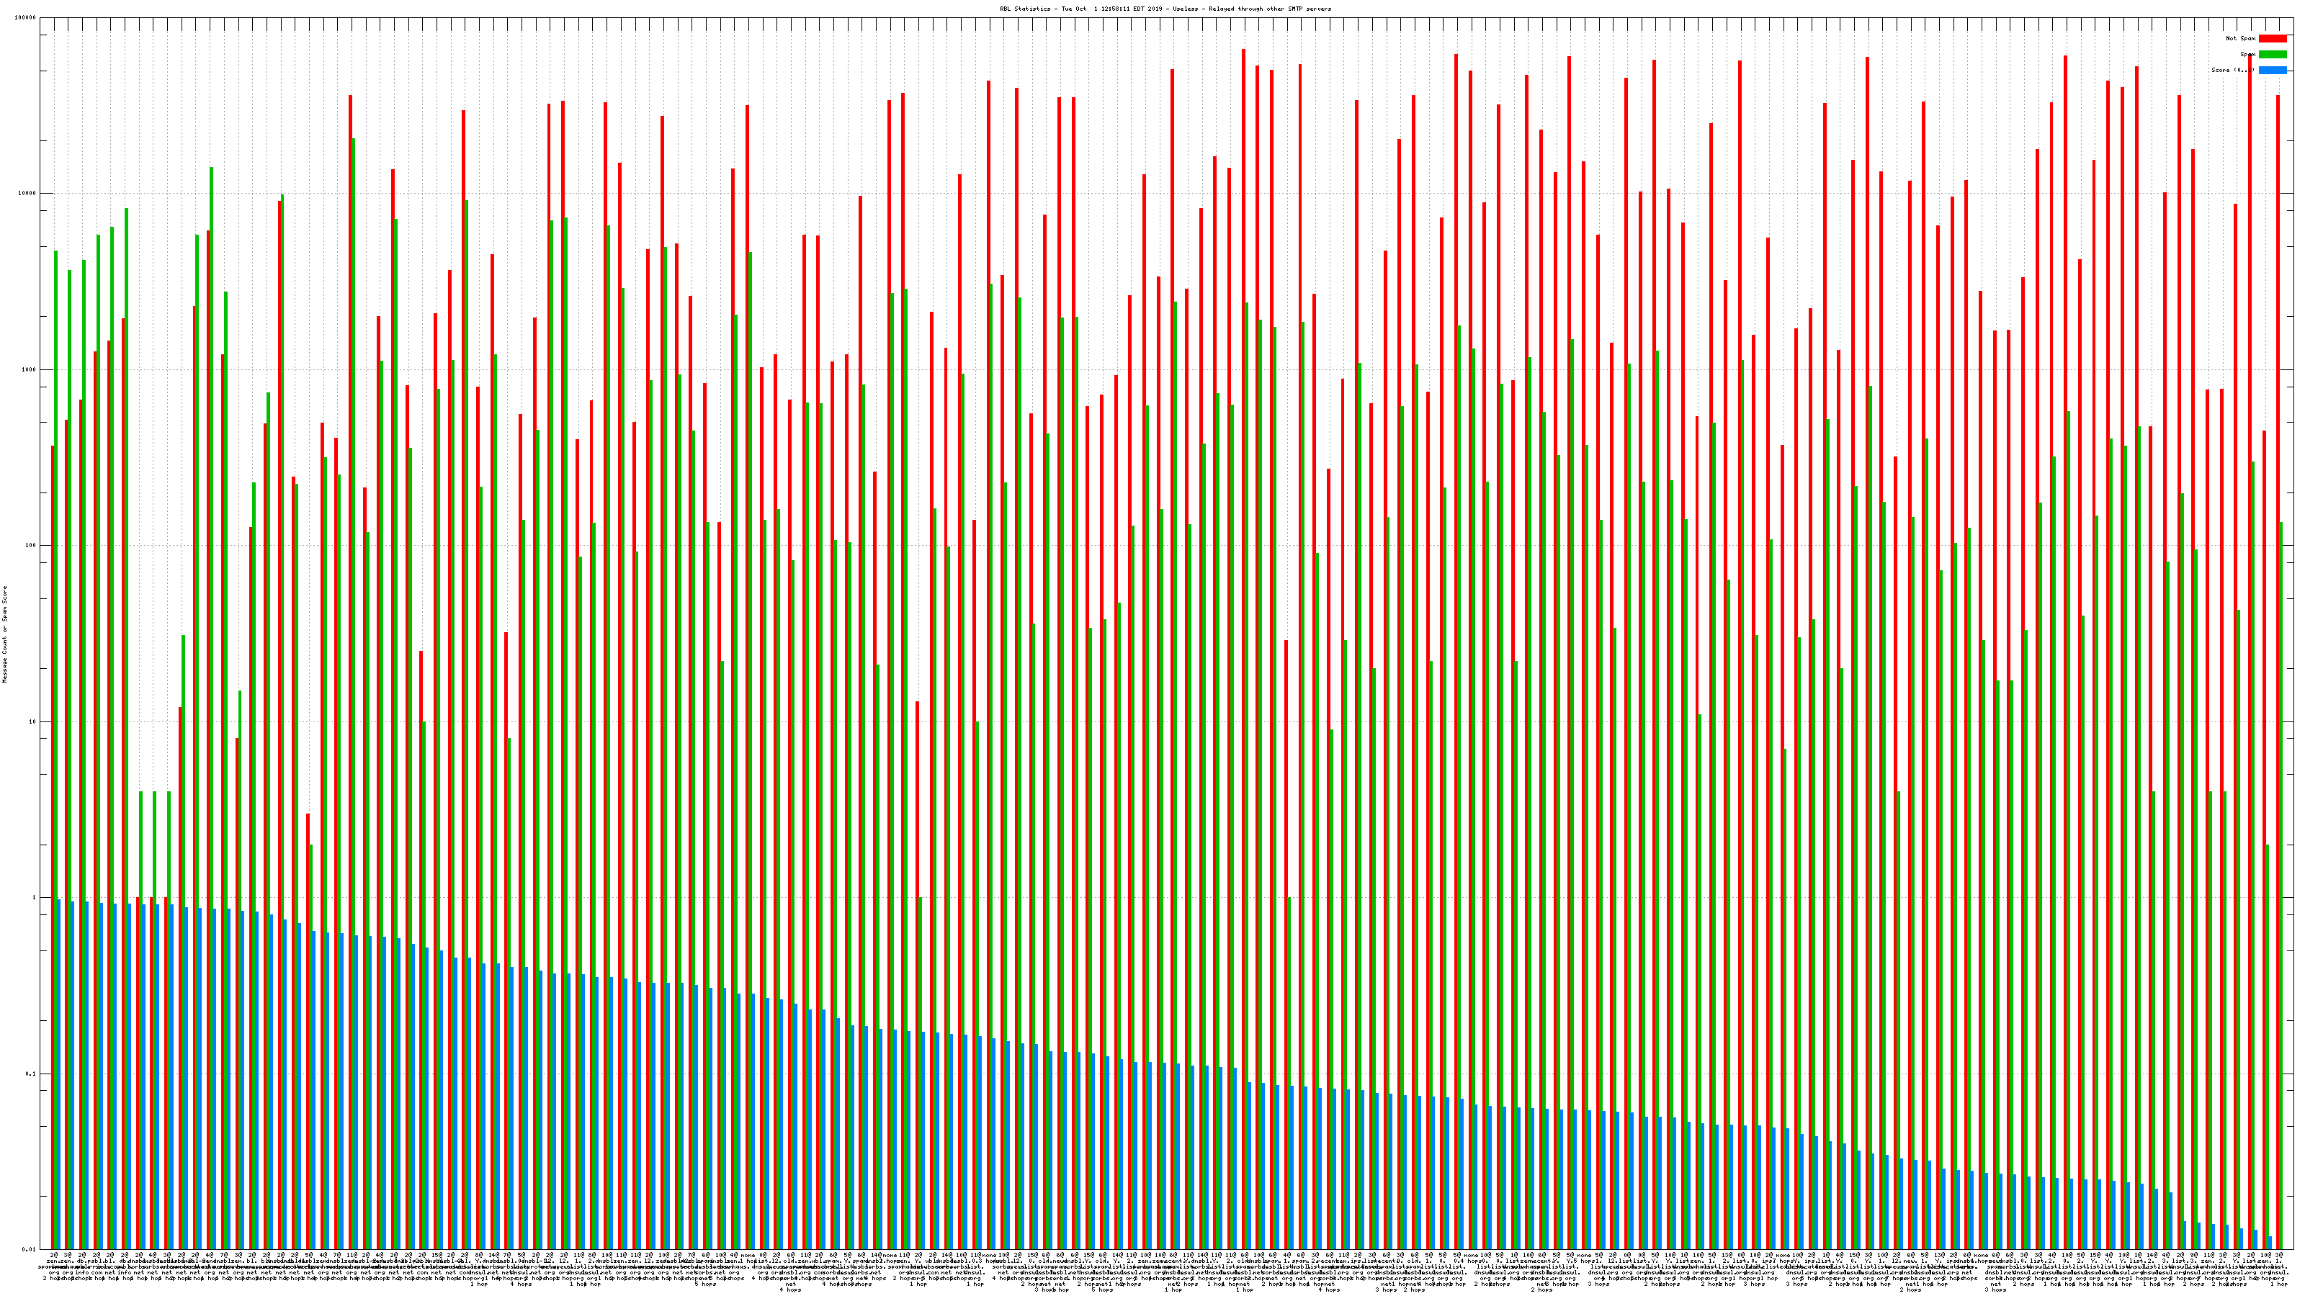Click the 'Message Count or Spam Score' axis label
The height and width of the screenshot is (1296, 2305).
[4, 634]
